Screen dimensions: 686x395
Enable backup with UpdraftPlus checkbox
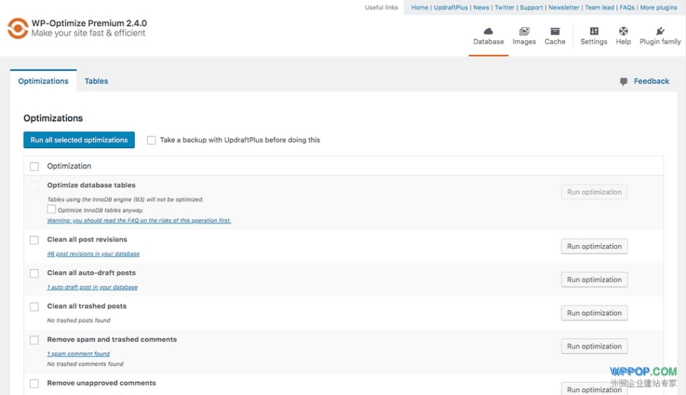pos(151,140)
